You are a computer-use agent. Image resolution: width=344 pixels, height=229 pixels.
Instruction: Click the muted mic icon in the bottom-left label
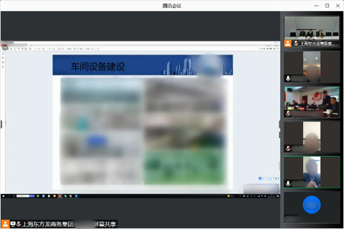tap(19, 224)
